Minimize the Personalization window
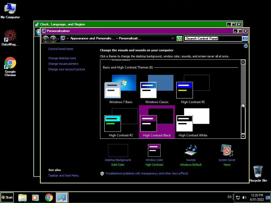The height and width of the screenshot is (203, 271). (235, 31)
